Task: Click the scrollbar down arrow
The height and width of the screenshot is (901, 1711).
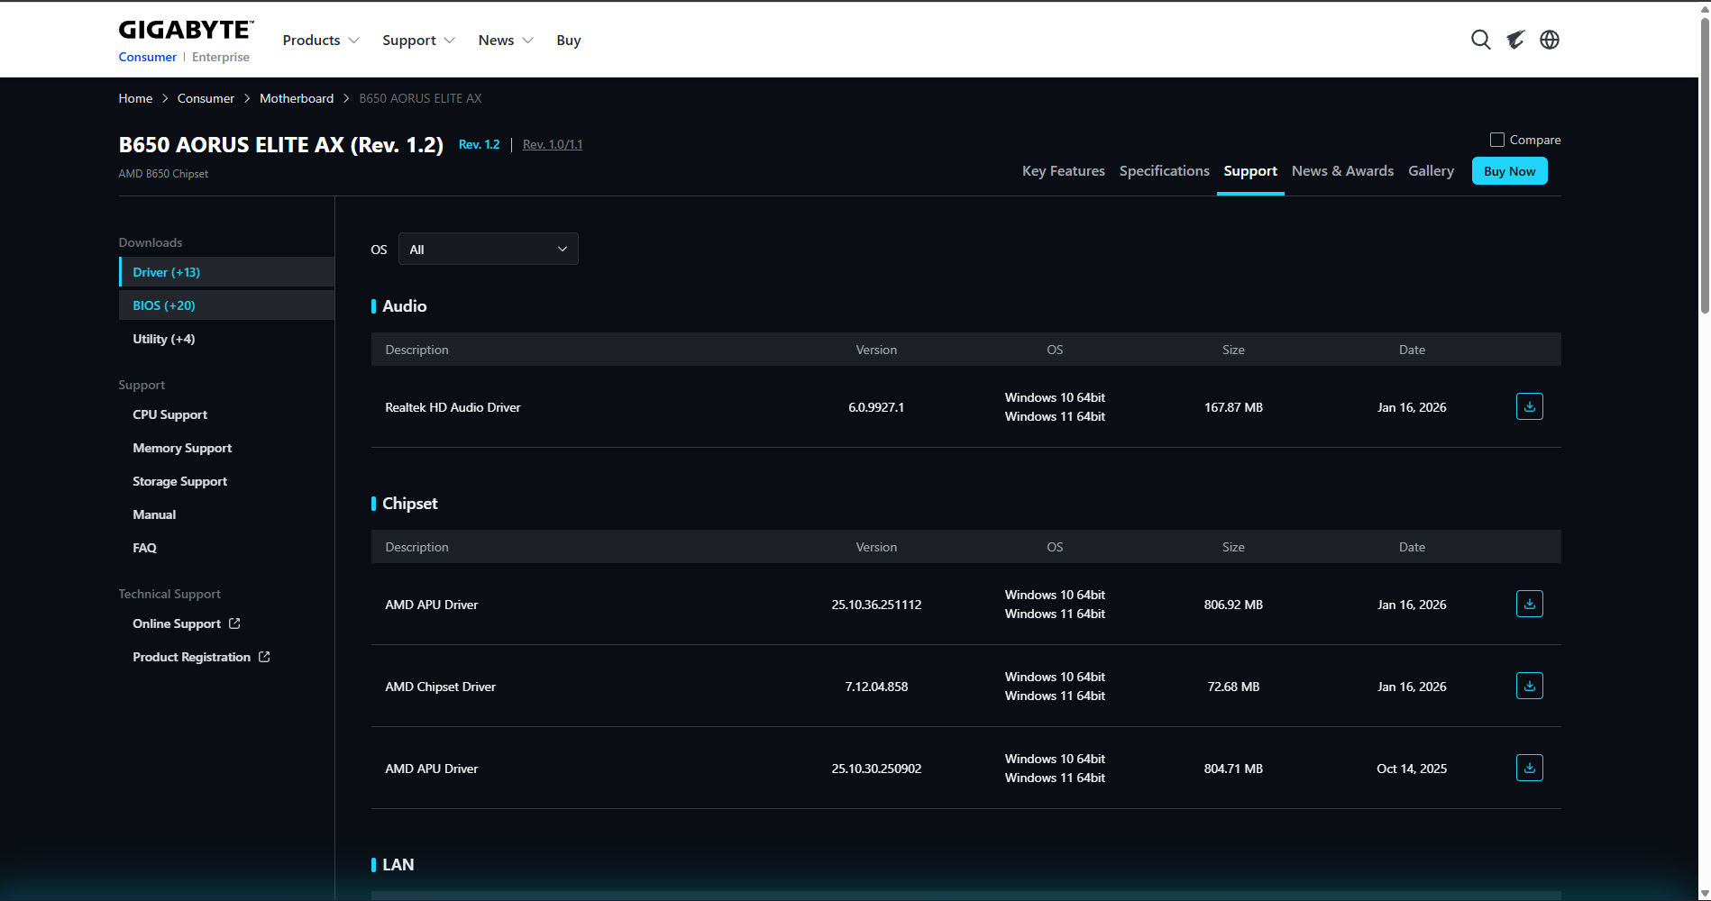Action: (1705, 893)
